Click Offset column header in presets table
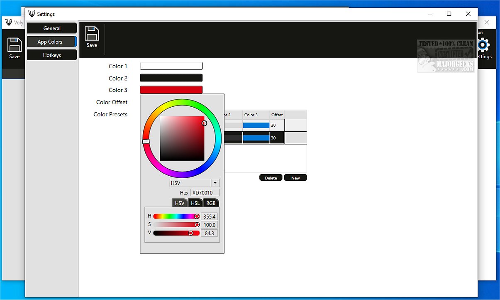Screen dimensions: 500x300 click(x=277, y=115)
